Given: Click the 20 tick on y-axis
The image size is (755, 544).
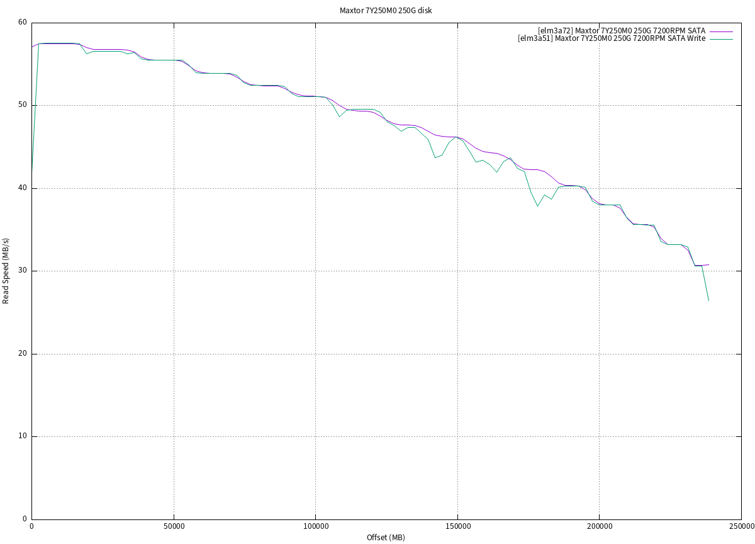Looking at the screenshot, I should 23,354.
